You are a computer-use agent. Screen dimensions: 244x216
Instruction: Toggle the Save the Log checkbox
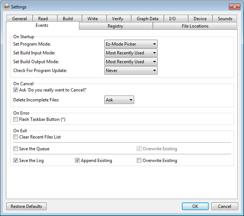15,161
